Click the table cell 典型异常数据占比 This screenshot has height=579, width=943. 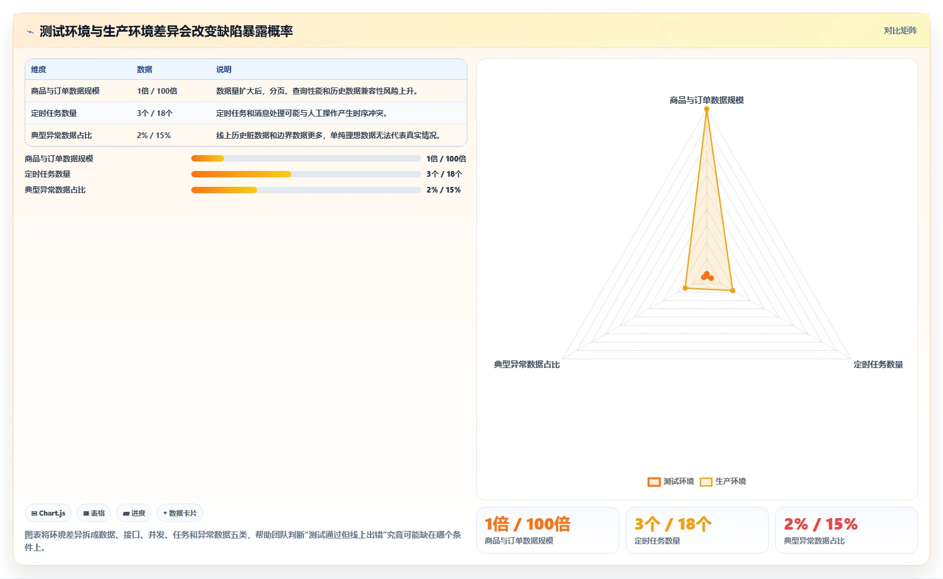tap(61, 136)
